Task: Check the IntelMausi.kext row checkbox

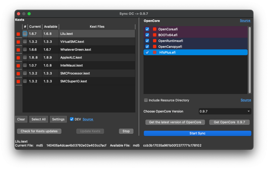Action: coord(25,65)
